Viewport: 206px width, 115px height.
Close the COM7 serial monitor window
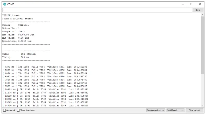pos(200,4)
